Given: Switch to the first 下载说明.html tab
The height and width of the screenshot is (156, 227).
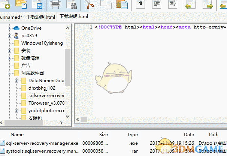Looking at the screenshot, I should 41,17.
